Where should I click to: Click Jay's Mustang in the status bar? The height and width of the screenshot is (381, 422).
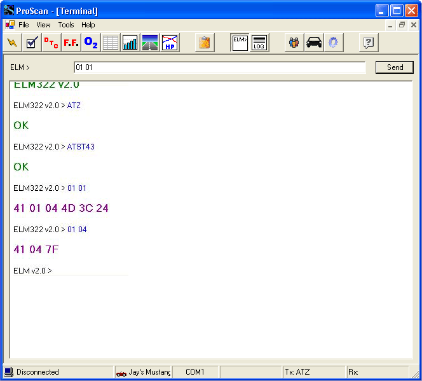click(x=149, y=372)
